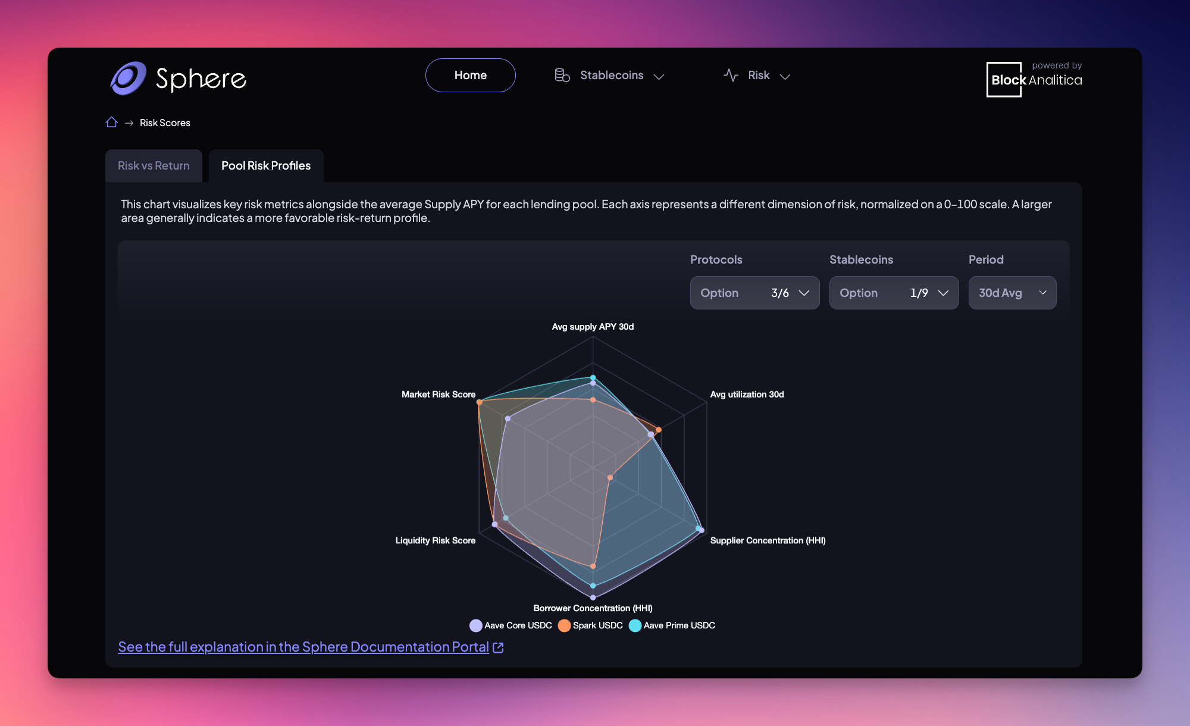
Task: Click the Risk Scores breadcrumb text
Action: click(165, 123)
